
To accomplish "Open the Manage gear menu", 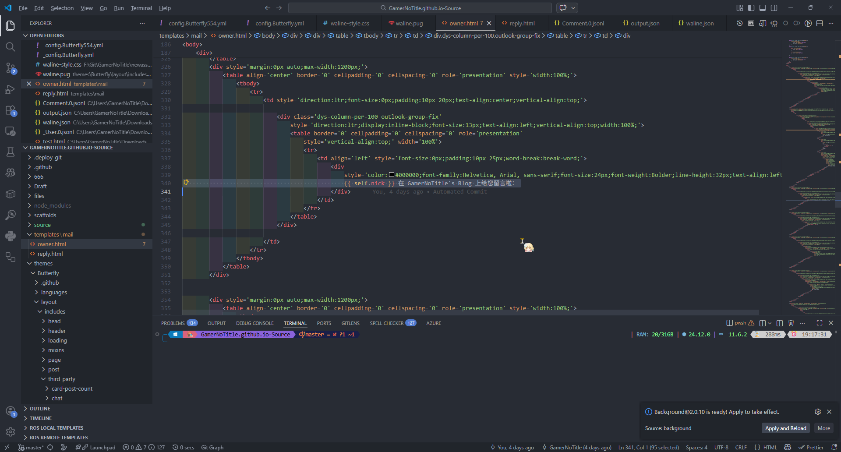I will coord(11,432).
